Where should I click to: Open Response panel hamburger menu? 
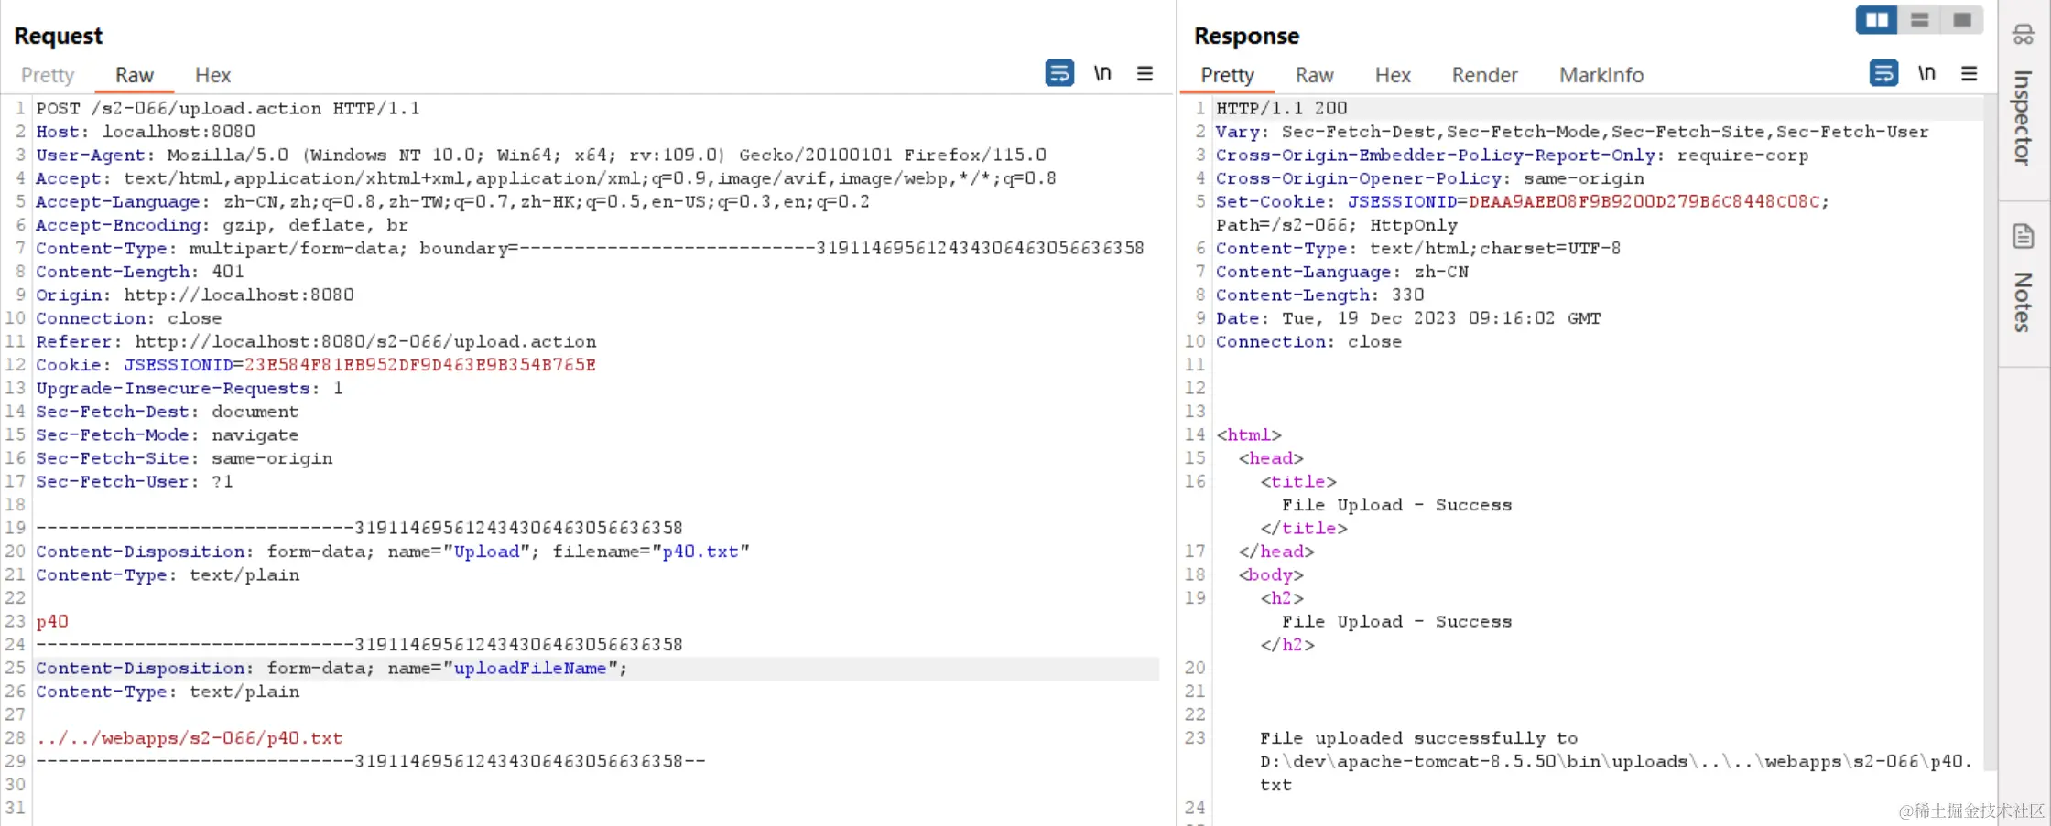(1969, 73)
